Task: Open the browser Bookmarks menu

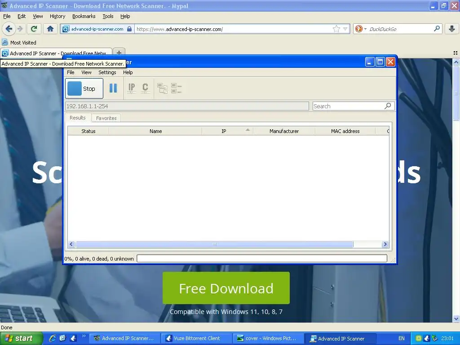Action: click(84, 17)
